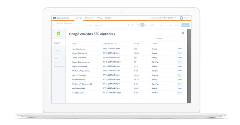Select the Goal Abandoners audience

180,79
